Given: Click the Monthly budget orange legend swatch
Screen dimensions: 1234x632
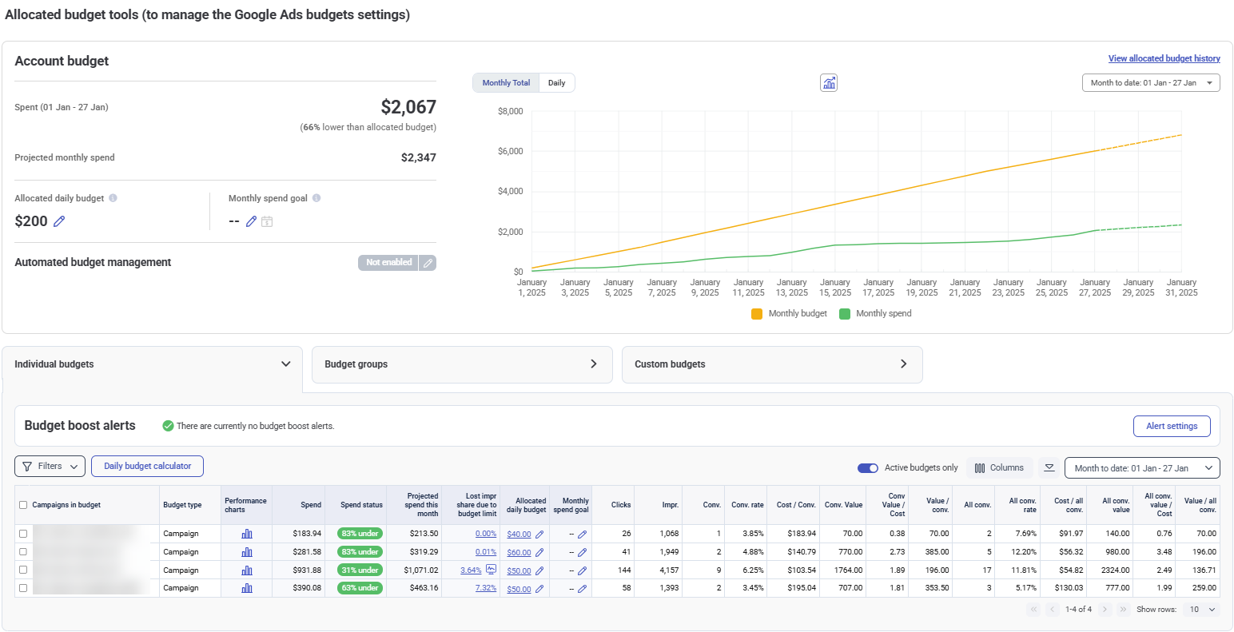Looking at the screenshot, I should click(757, 314).
